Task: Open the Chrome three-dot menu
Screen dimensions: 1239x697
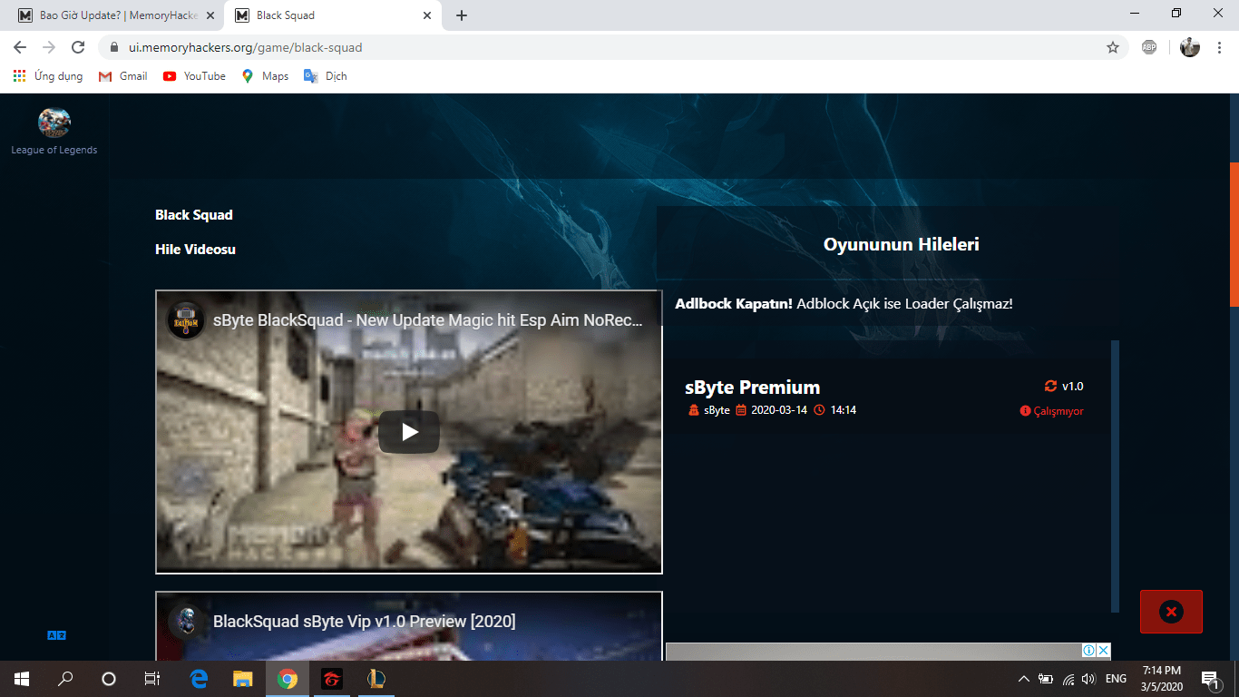Action: click(1218, 47)
